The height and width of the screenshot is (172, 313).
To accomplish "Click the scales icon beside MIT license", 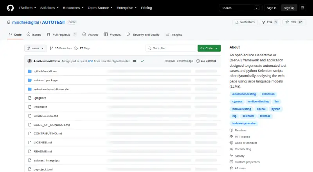I will [x=231, y=137].
